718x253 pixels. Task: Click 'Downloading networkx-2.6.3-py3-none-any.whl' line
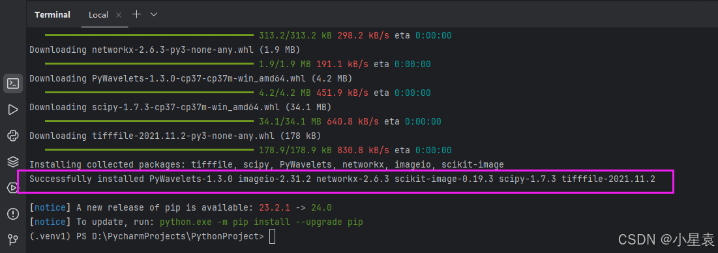(x=165, y=50)
